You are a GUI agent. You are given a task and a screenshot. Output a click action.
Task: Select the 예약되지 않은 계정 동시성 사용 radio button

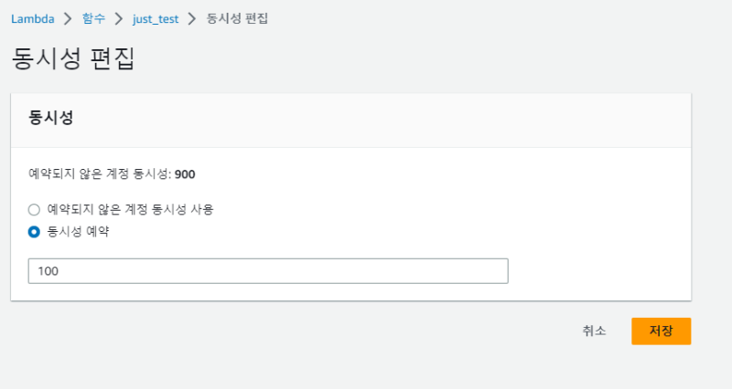(35, 209)
